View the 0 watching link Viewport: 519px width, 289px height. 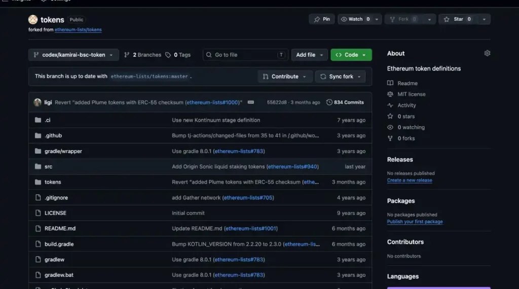tap(411, 127)
